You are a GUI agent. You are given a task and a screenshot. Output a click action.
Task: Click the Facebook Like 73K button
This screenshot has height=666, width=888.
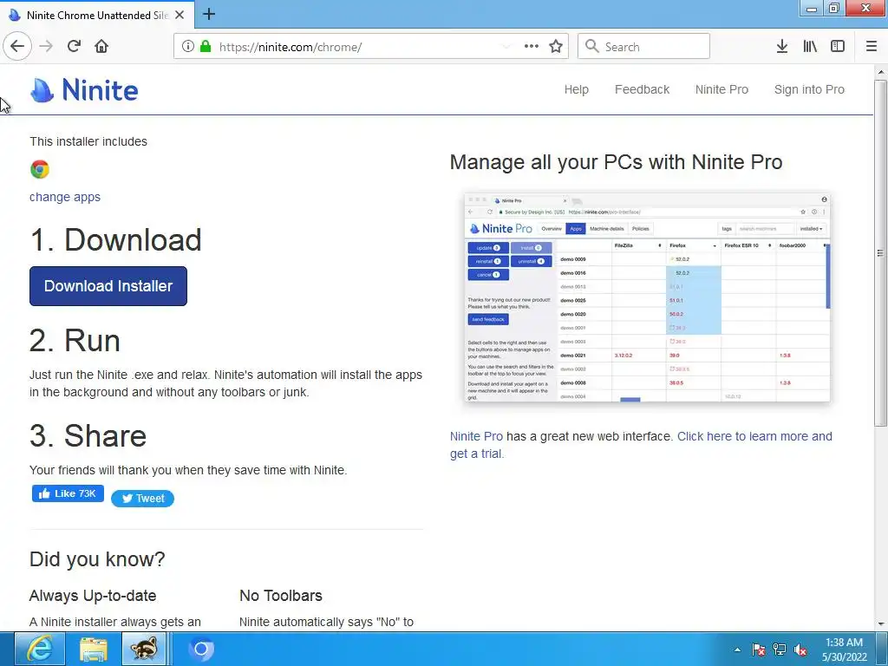[68, 493]
